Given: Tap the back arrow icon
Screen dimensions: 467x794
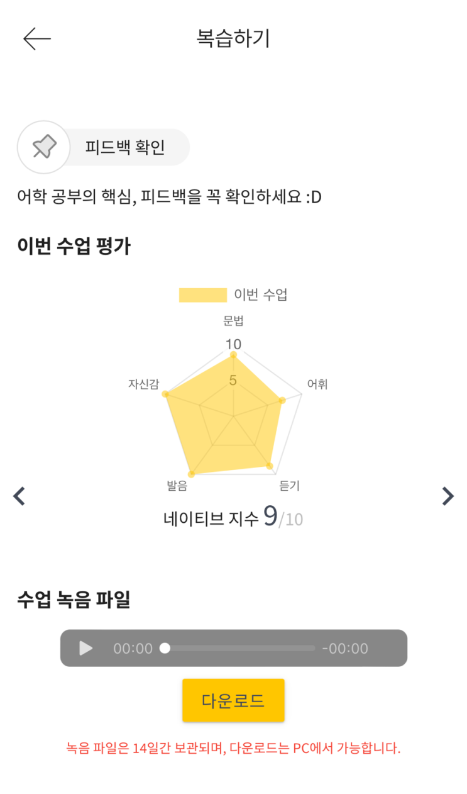Looking at the screenshot, I should 36,39.
